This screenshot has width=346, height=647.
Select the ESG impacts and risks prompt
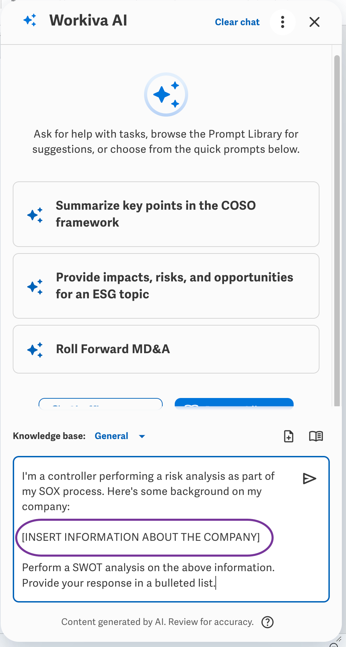tap(166, 286)
